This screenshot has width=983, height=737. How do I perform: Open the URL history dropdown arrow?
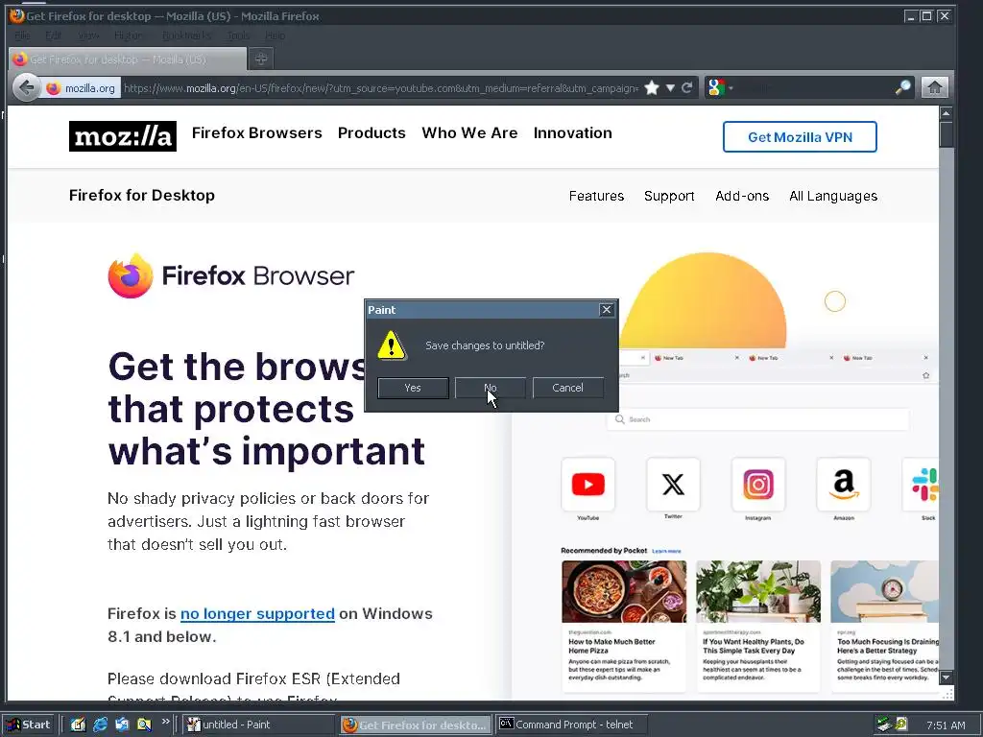coord(670,87)
